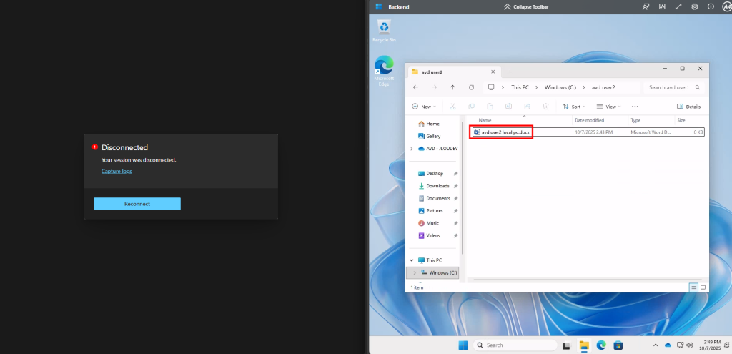The width and height of the screenshot is (732, 354).
Task: Switch to large thumbnails view layout
Action: (x=703, y=287)
